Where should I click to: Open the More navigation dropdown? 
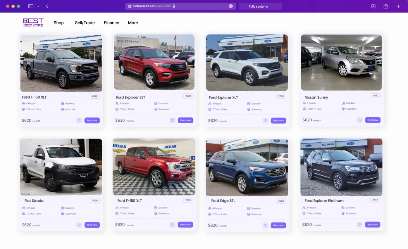tap(133, 23)
